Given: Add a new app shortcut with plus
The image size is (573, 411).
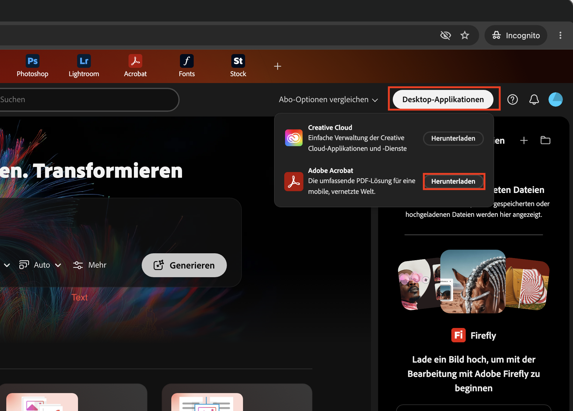Looking at the screenshot, I should coord(278,66).
